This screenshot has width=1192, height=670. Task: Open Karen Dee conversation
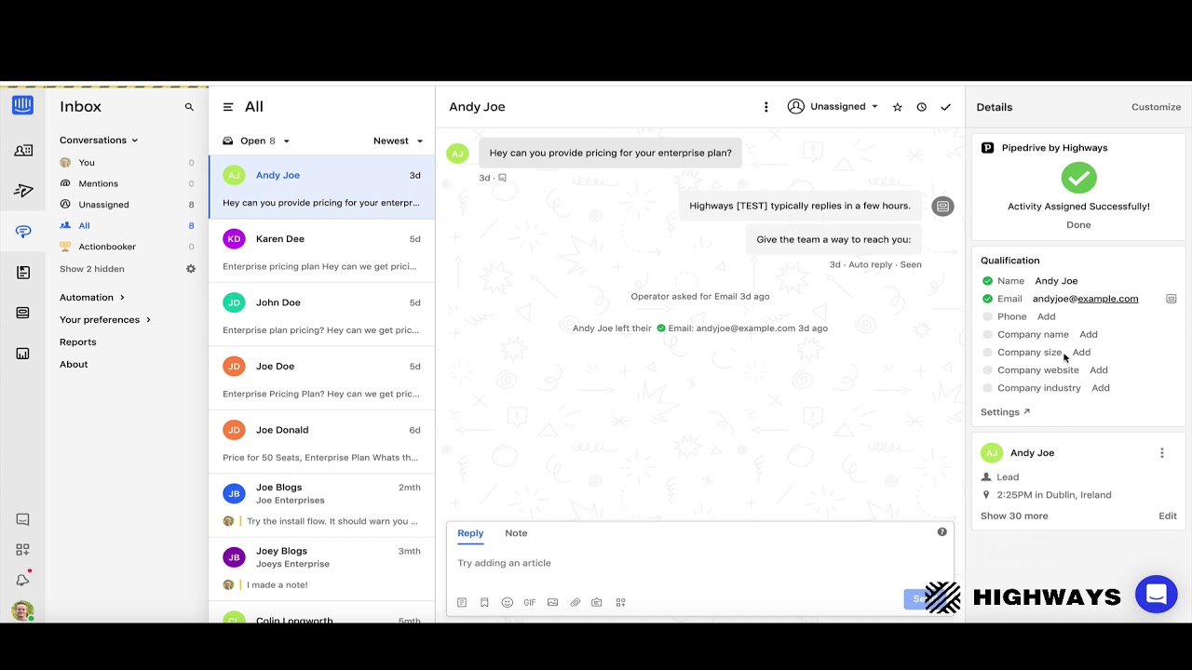pos(321,251)
